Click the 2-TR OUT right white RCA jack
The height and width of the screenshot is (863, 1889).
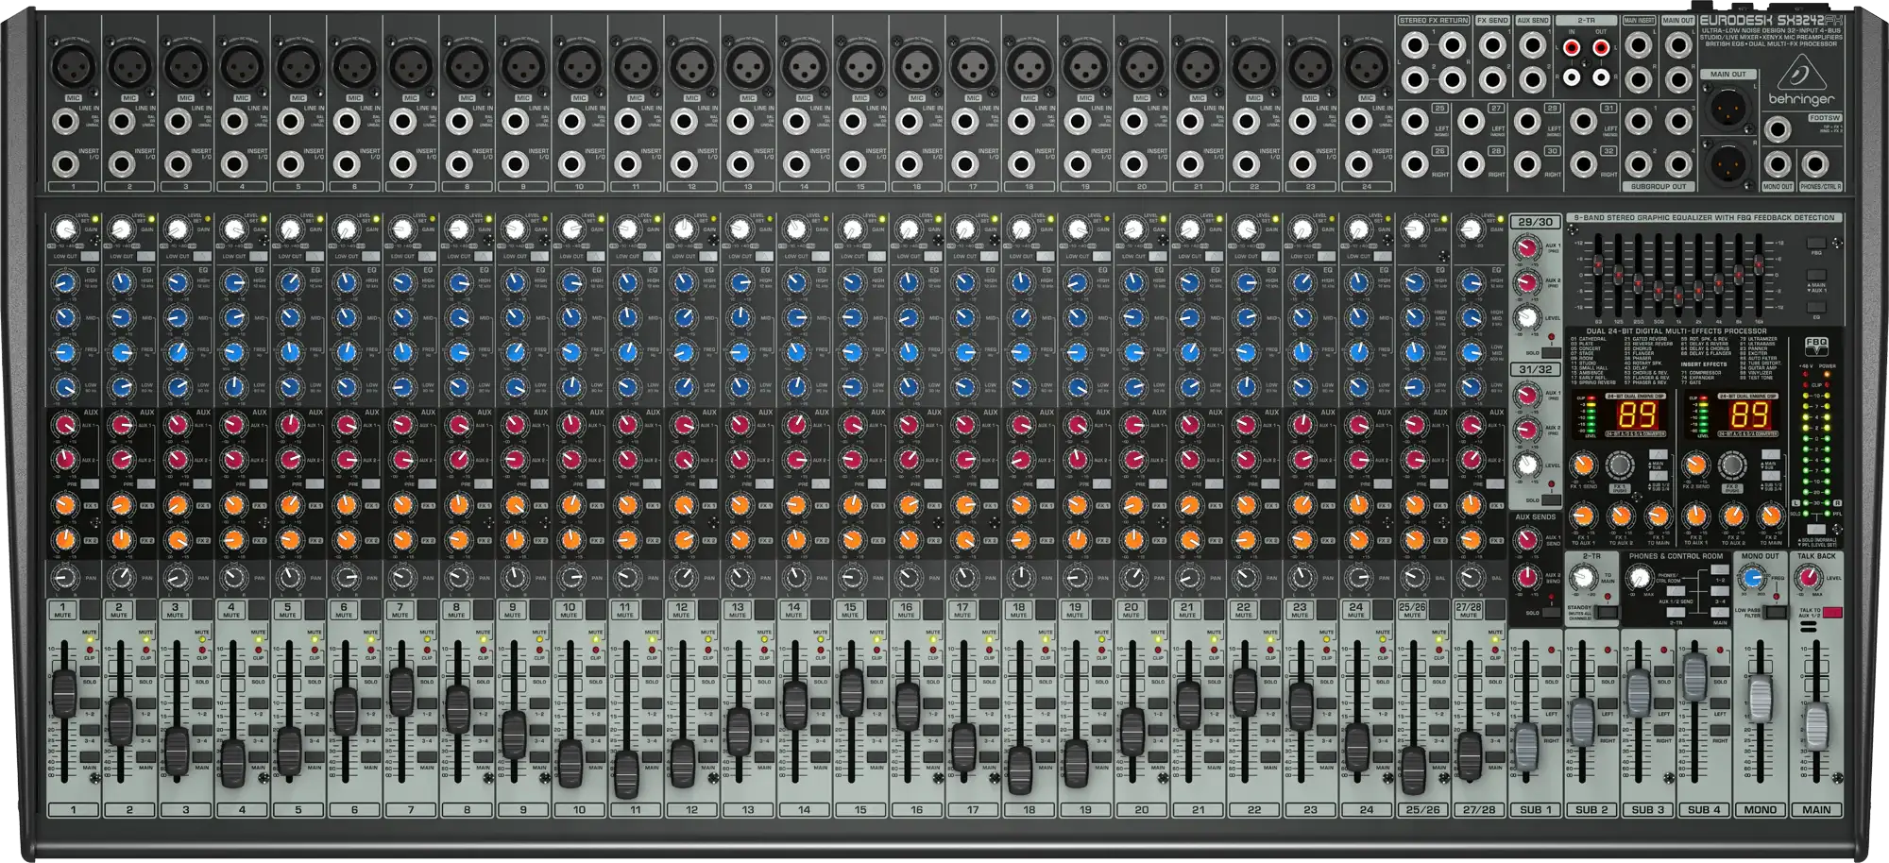click(x=1601, y=76)
